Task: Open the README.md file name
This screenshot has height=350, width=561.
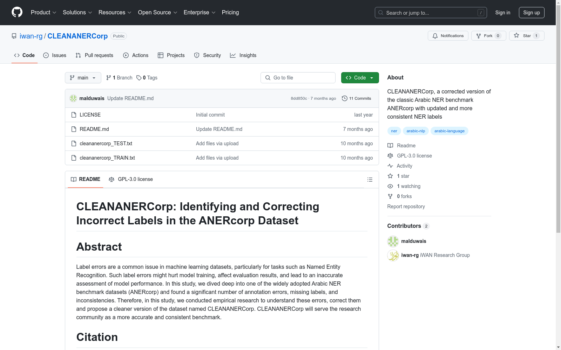Action: (x=94, y=129)
